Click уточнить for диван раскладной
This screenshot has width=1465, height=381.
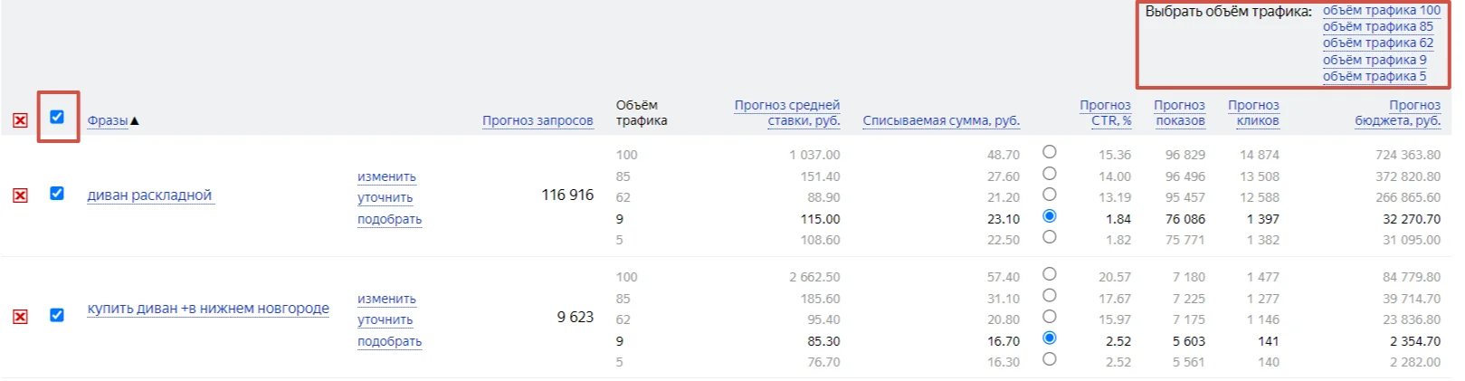[385, 198]
